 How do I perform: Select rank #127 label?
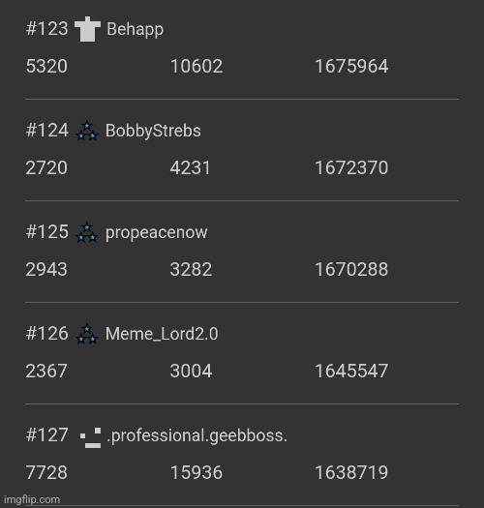coord(47,434)
